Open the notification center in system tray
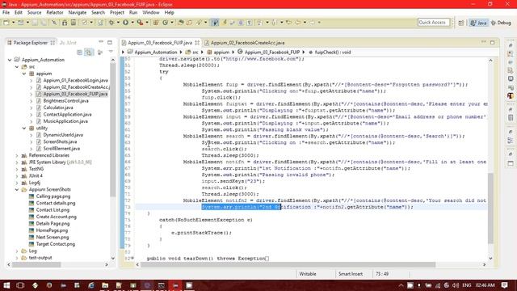The height and width of the screenshot is (291, 517). (504, 285)
